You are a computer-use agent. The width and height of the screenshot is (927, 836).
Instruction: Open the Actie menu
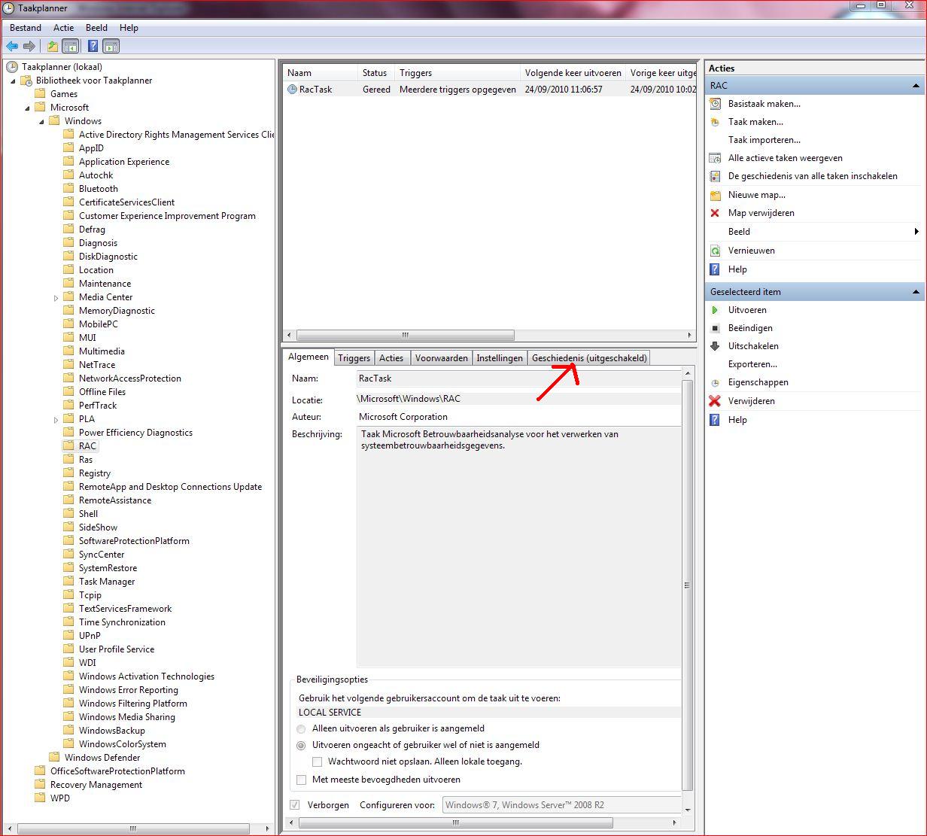pyautogui.click(x=64, y=28)
